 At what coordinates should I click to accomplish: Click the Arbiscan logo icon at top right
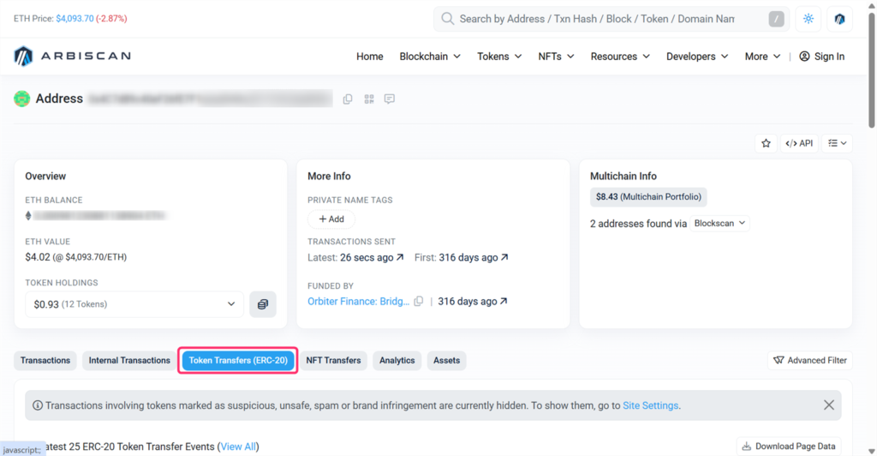839,19
